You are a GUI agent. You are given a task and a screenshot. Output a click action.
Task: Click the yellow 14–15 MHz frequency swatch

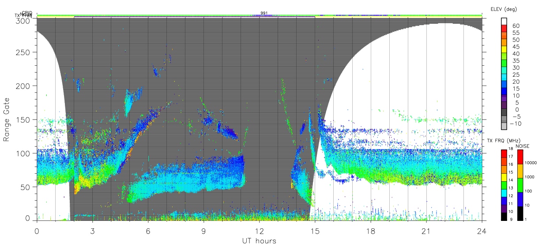coord(503,177)
